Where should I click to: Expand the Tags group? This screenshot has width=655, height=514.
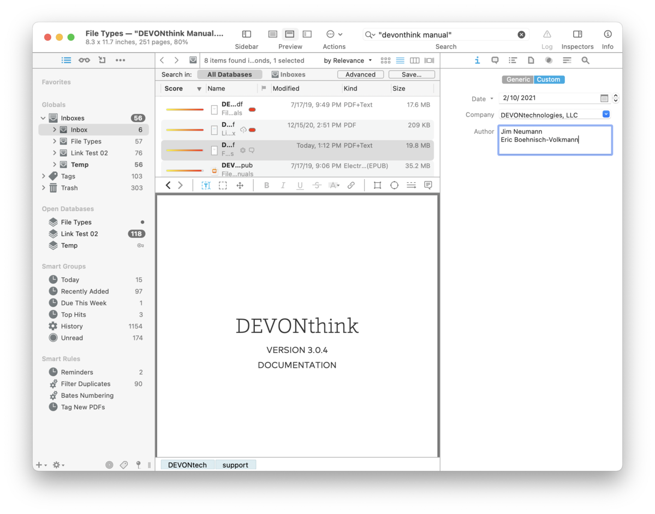[44, 176]
